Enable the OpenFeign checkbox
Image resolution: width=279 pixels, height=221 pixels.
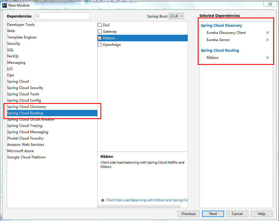point(100,45)
